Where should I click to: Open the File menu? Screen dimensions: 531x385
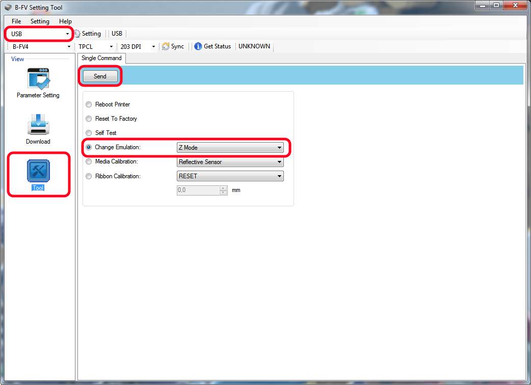click(x=16, y=21)
